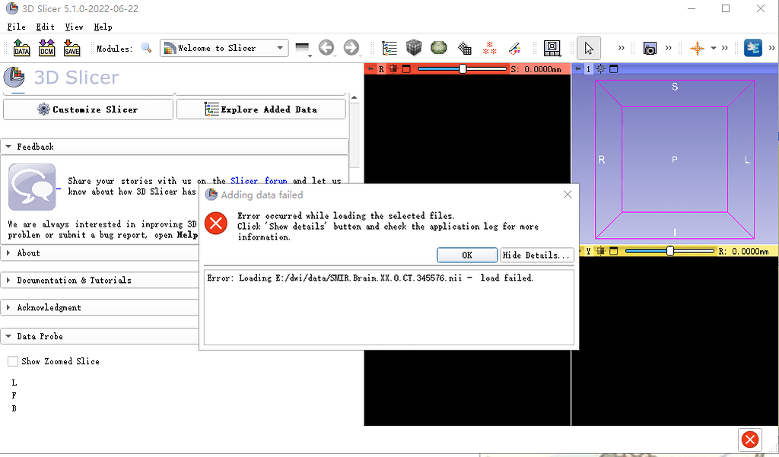This screenshot has width=779, height=457.
Task: Open the load DATA toolbar icon
Action: point(21,47)
